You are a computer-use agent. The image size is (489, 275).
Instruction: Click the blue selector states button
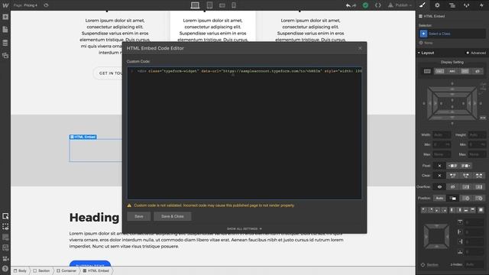pyautogui.click(x=423, y=34)
